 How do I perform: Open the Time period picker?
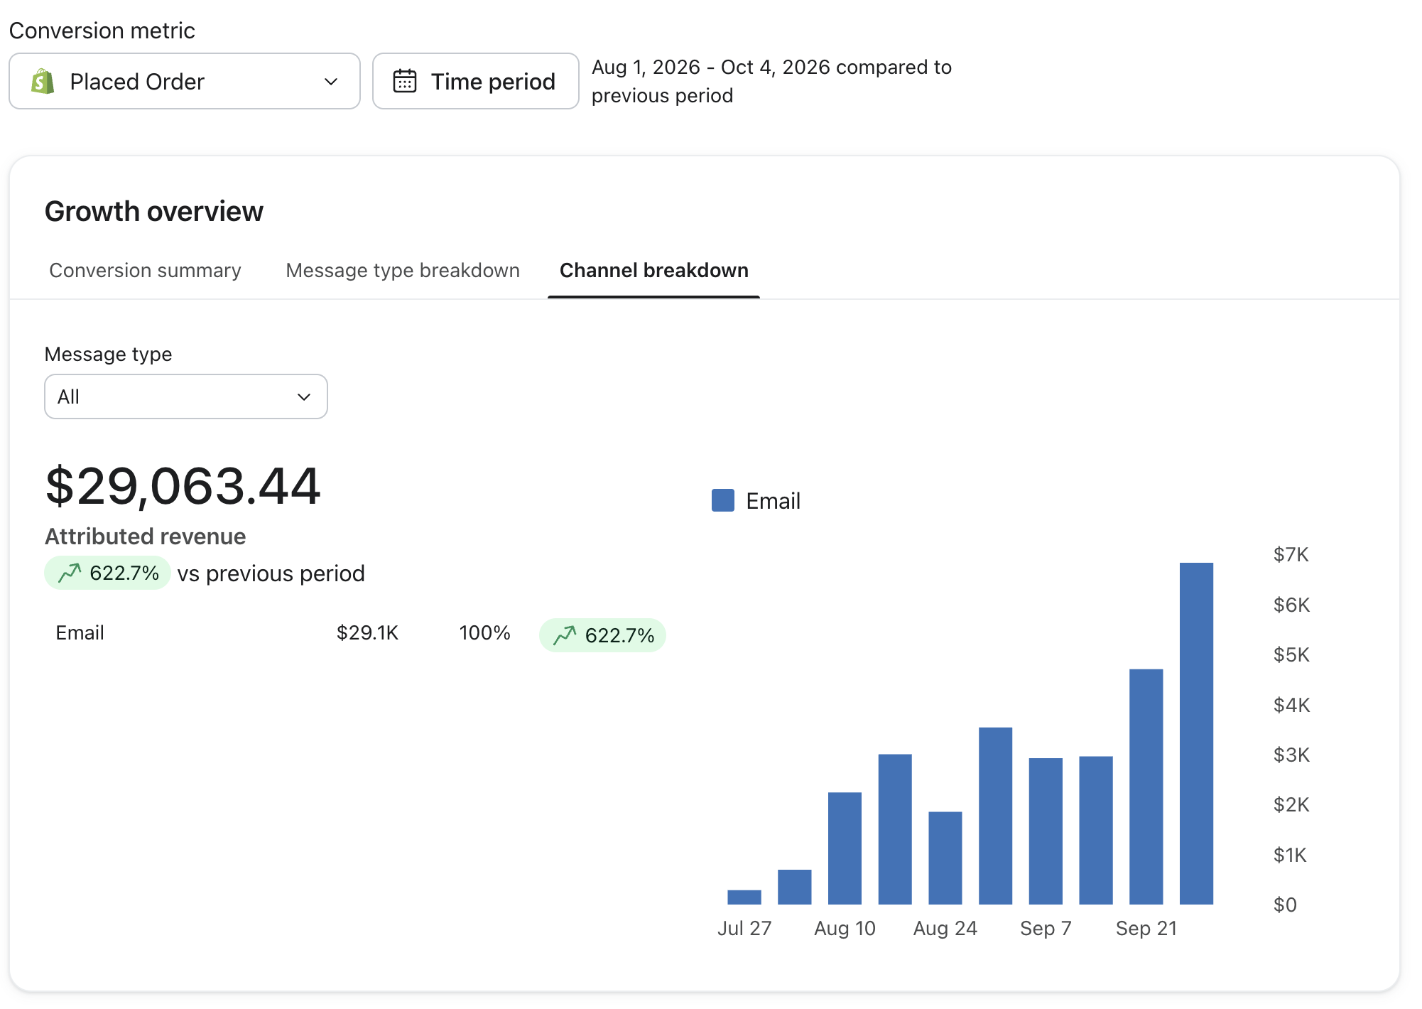[476, 81]
